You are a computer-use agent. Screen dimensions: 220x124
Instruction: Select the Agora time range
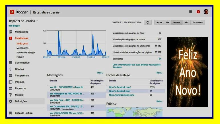click(x=159, y=22)
